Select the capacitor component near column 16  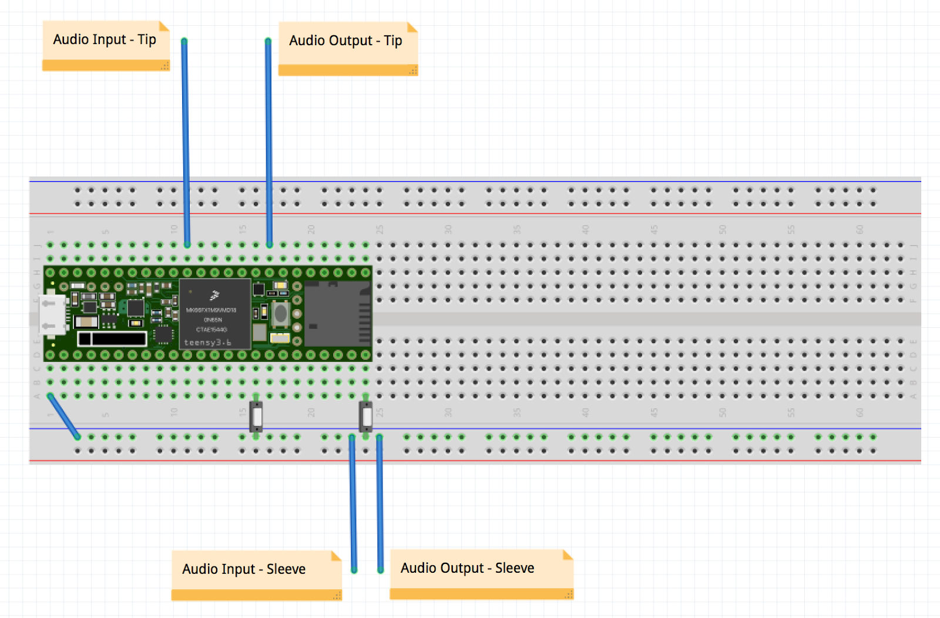coord(256,416)
